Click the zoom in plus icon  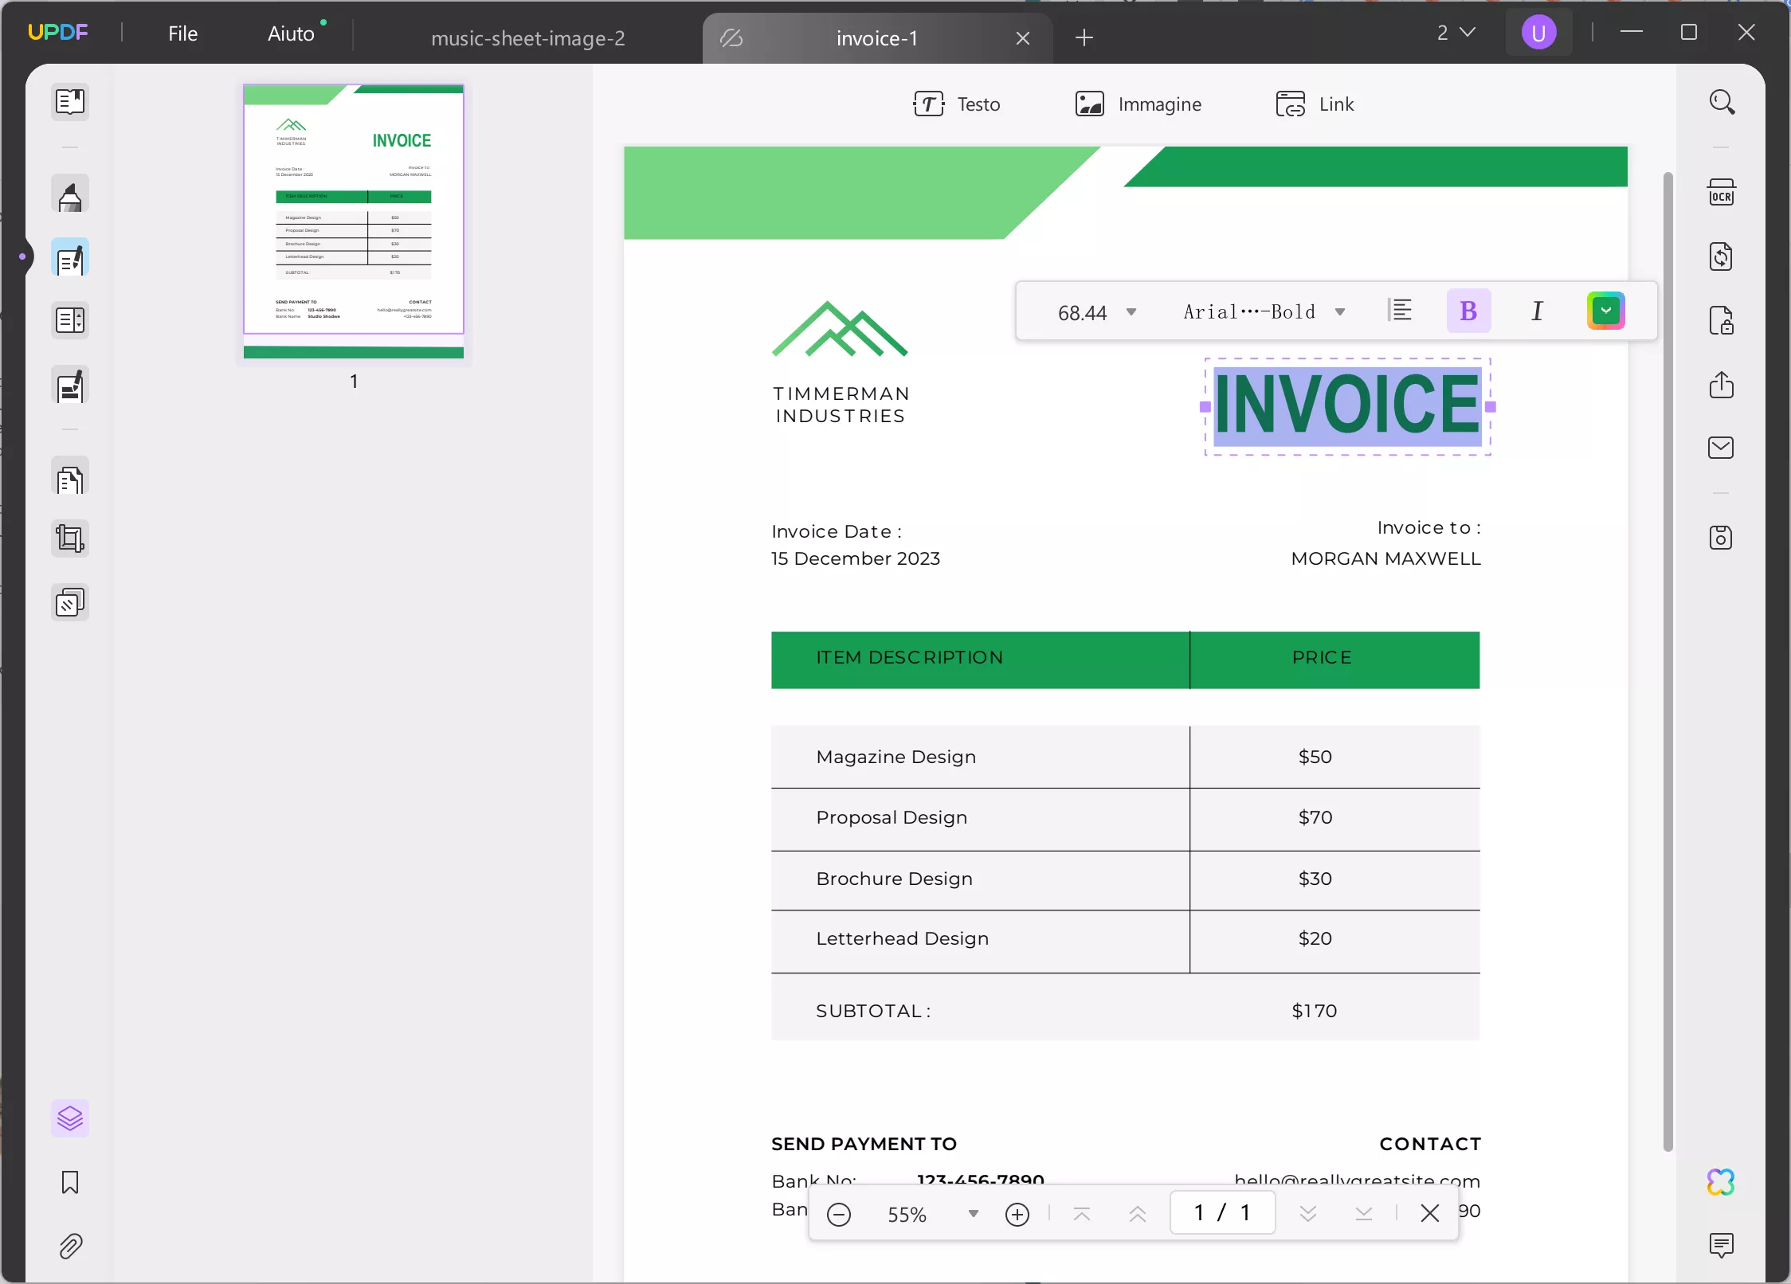tap(1017, 1215)
